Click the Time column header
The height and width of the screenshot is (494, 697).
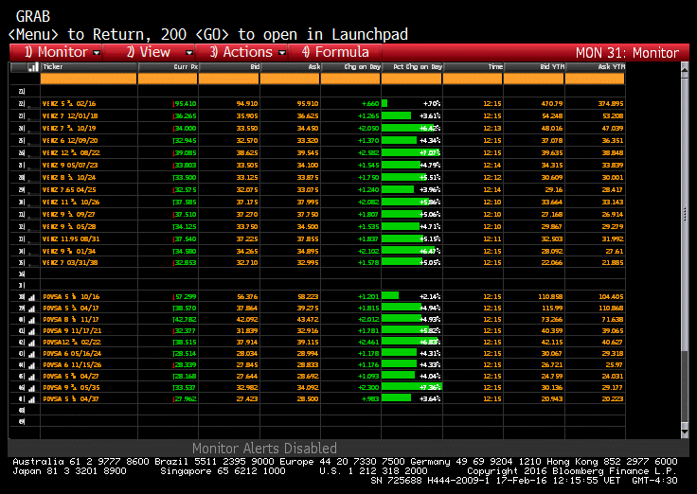(x=473, y=67)
